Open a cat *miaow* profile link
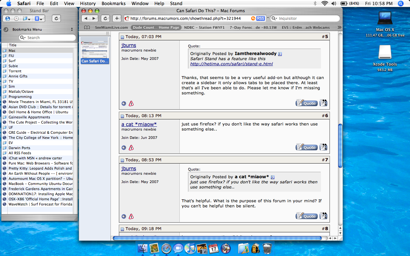The image size is (410, 256). [x=139, y=124]
